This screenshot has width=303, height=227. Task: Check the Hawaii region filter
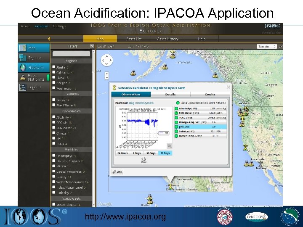coord(54,77)
